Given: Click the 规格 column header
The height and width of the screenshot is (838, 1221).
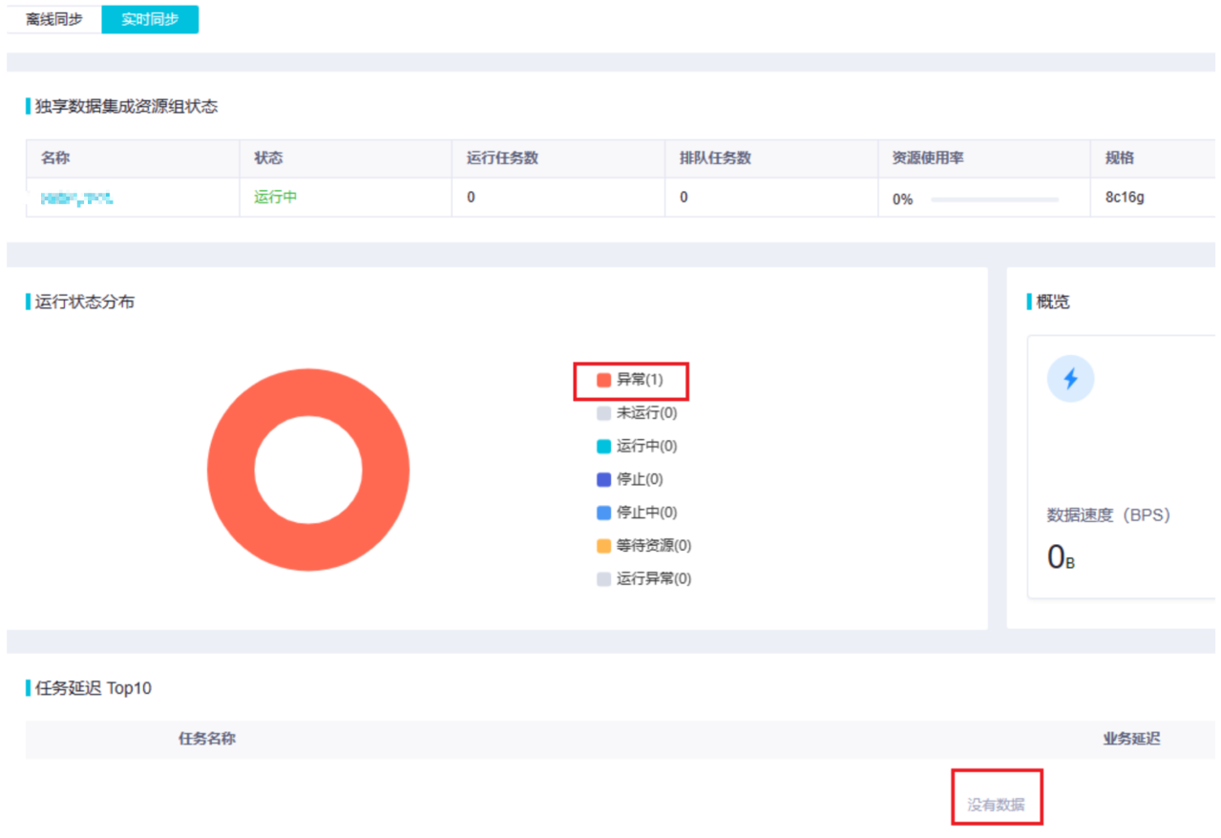Looking at the screenshot, I should tap(1120, 157).
